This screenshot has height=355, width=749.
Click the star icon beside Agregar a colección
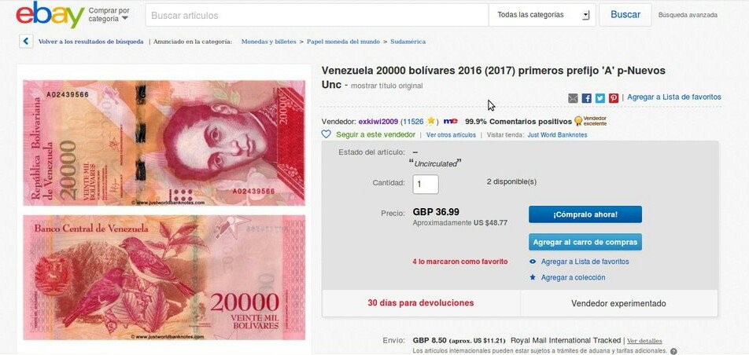tap(533, 277)
